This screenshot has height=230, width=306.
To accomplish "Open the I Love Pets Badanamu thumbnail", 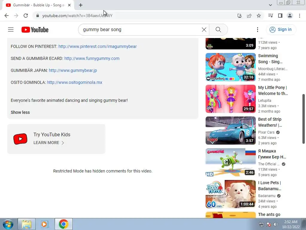I will 230,194.
